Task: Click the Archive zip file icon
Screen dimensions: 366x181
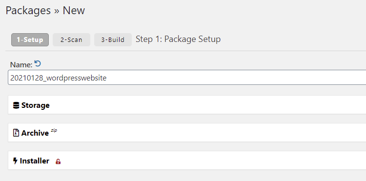Action: click(x=16, y=133)
